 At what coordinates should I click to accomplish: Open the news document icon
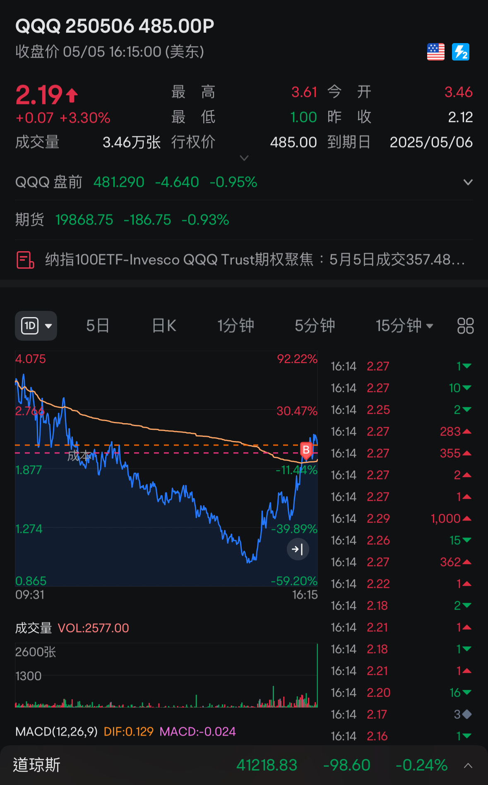point(25,260)
